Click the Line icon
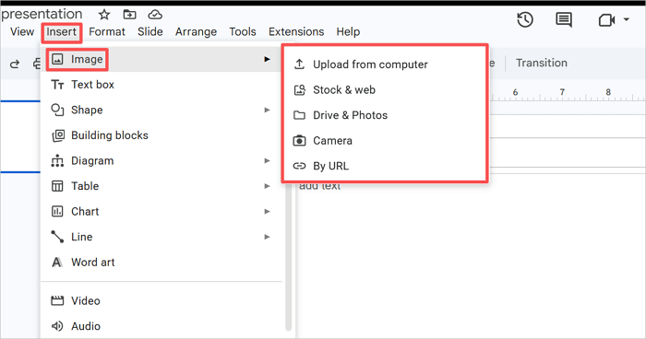Image resolution: width=646 pixels, height=339 pixels. coord(57,237)
